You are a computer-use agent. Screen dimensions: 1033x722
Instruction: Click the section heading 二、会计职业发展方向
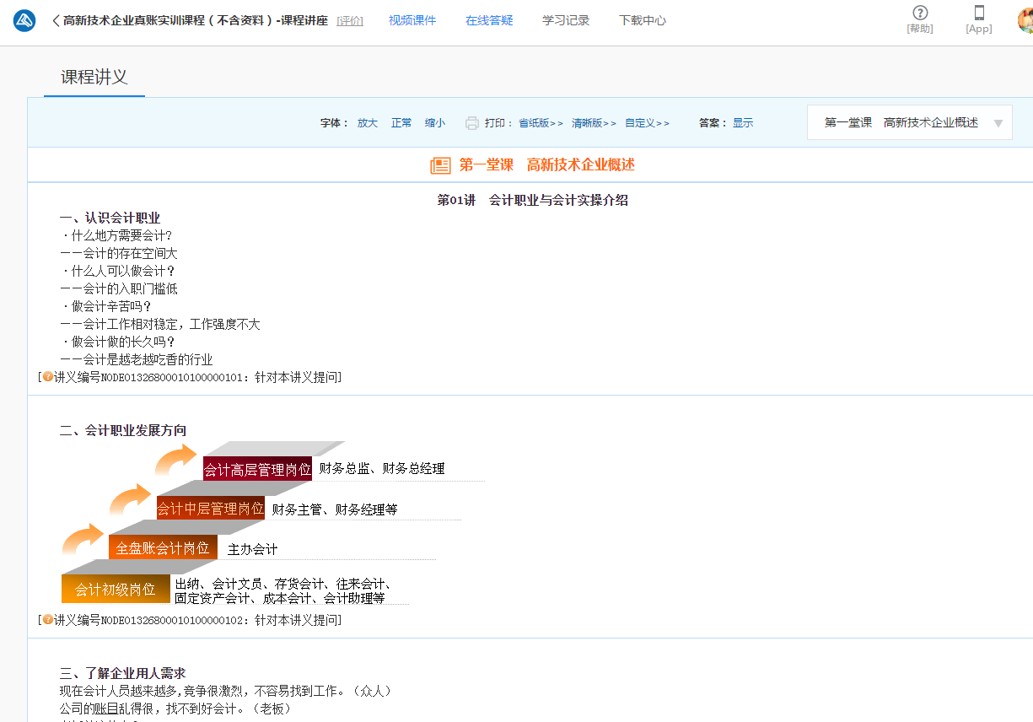click(123, 431)
